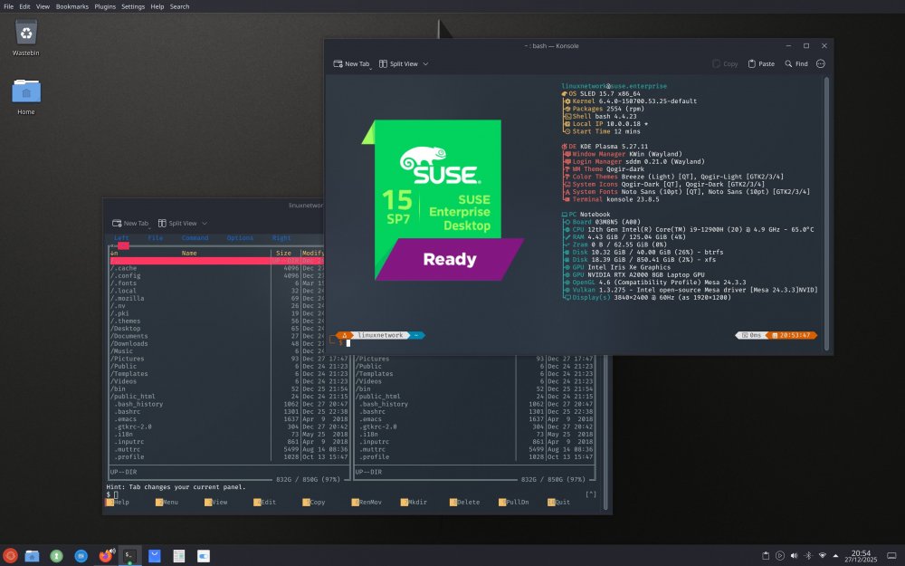
Task: Click New Tab in the front Konsole window
Action: (351, 64)
